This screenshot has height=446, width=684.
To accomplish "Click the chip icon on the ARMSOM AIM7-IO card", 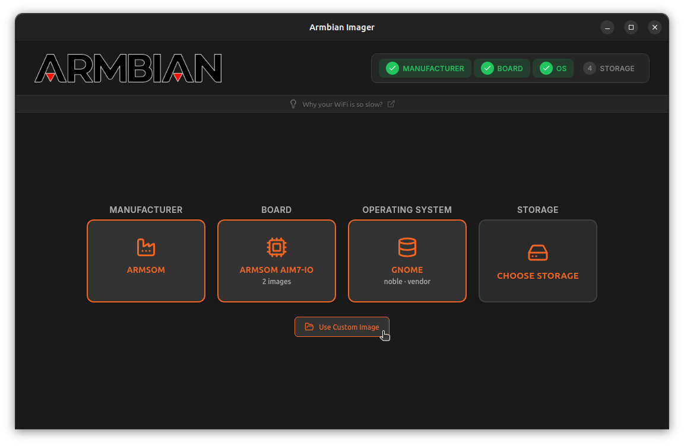I will point(276,247).
